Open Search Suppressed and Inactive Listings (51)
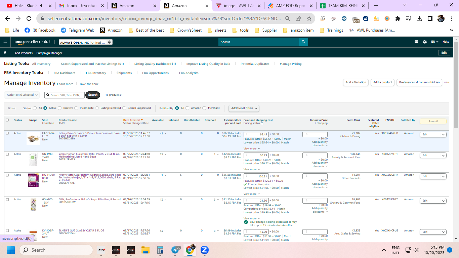Image resolution: width=459 pixels, height=258 pixels. (x=92, y=64)
